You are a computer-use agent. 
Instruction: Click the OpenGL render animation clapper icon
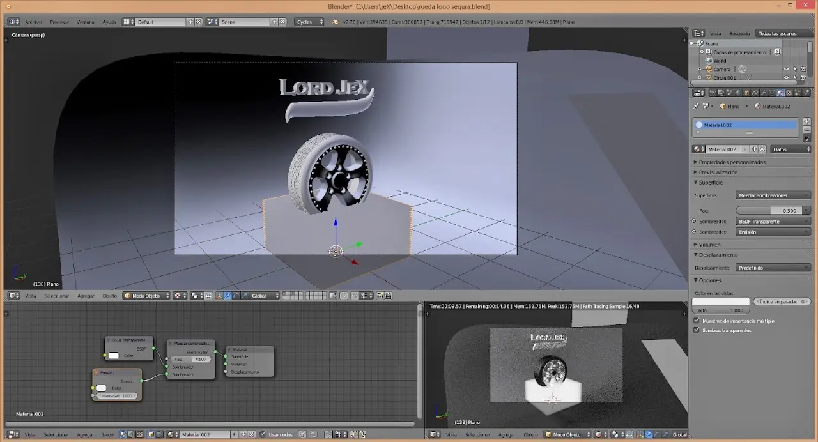[x=388, y=296]
